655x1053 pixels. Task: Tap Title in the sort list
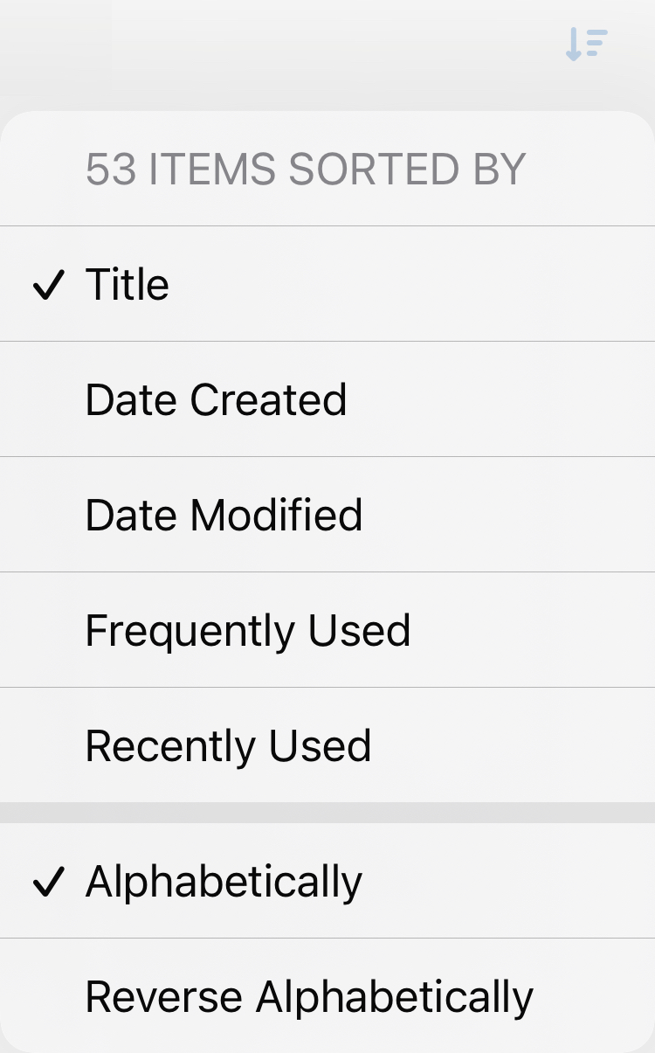128,283
